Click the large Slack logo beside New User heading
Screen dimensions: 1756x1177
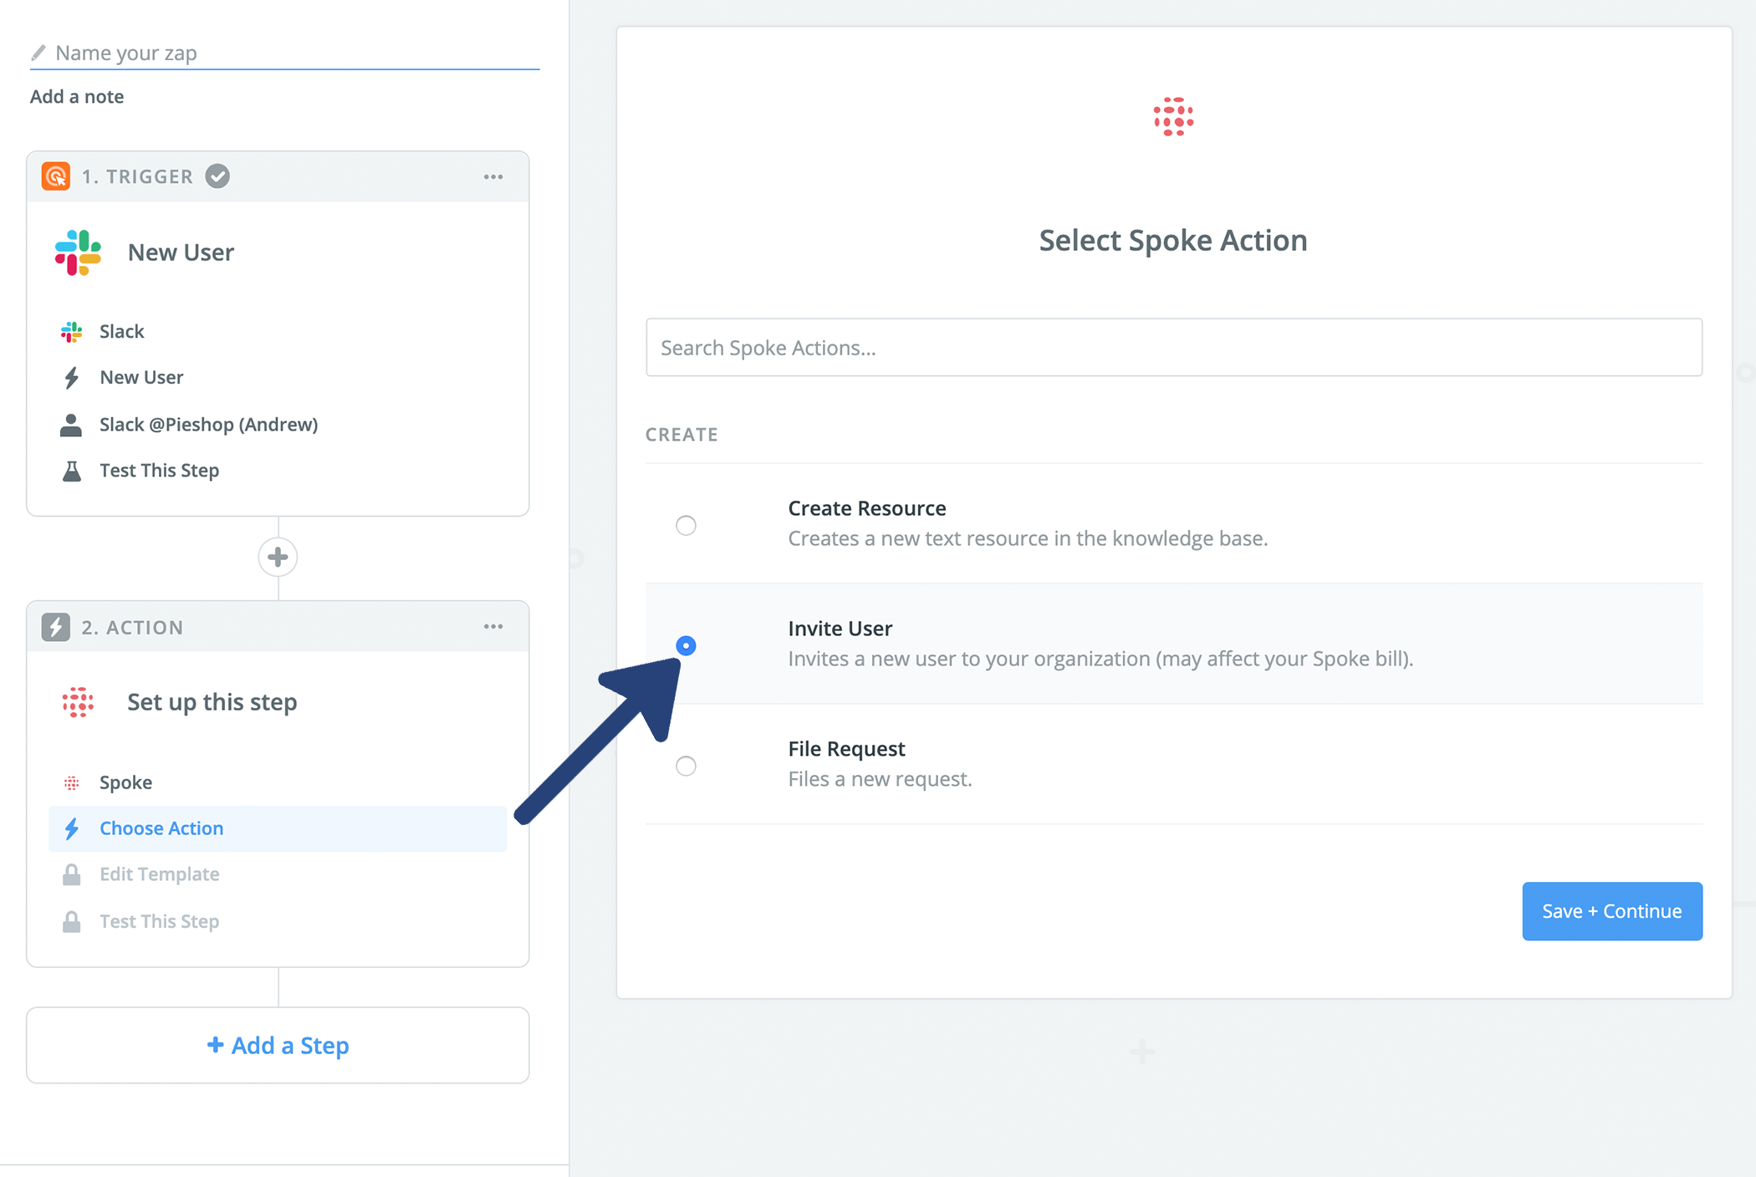[79, 252]
